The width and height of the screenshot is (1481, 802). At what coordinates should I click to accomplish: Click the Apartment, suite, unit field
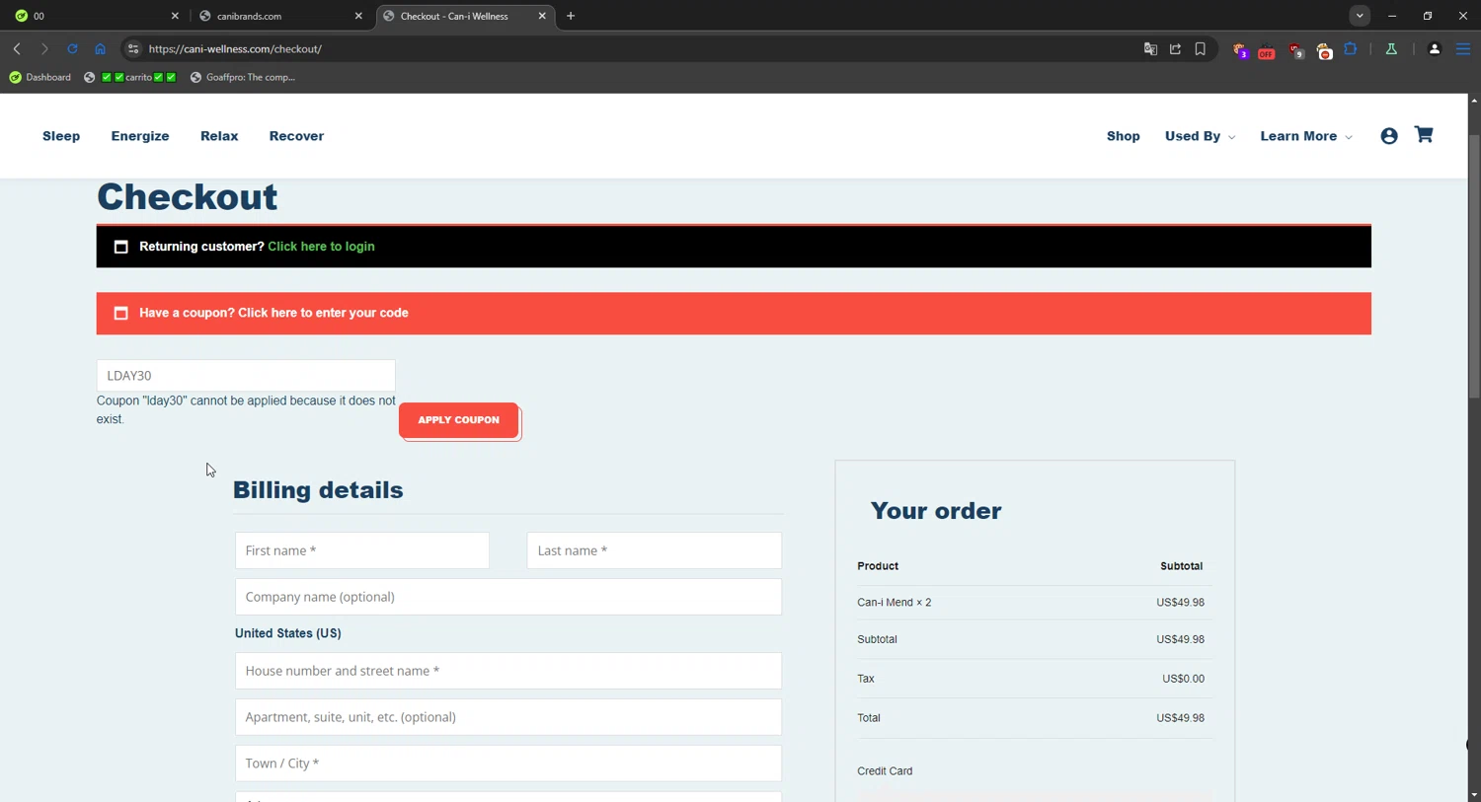click(508, 717)
